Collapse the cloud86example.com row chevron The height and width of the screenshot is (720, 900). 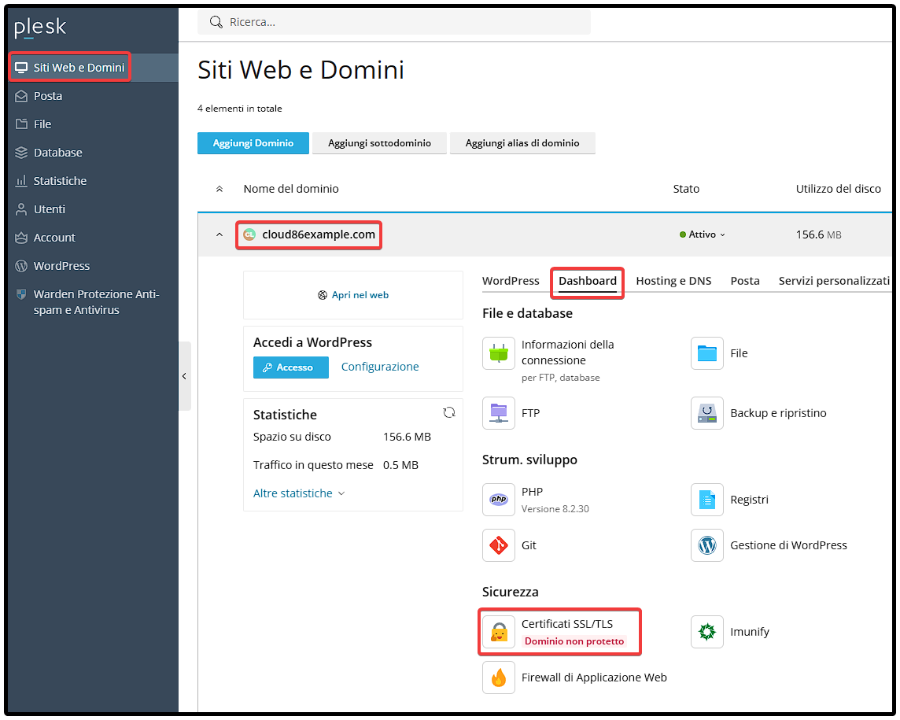click(x=219, y=234)
